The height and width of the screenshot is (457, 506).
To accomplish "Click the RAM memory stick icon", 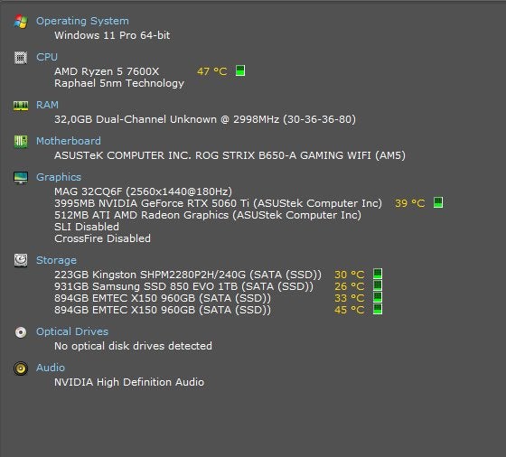I will point(21,106).
